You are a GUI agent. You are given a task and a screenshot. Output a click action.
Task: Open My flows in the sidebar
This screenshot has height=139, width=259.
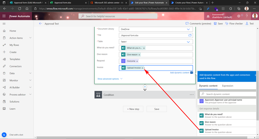tap(14, 45)
